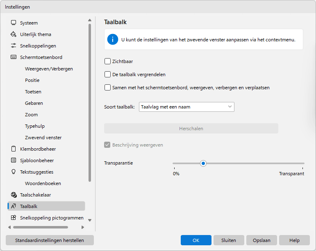The image size is (316, 251).
Task: Click the horizontal scroll left arrow
Action: (9, 227)
